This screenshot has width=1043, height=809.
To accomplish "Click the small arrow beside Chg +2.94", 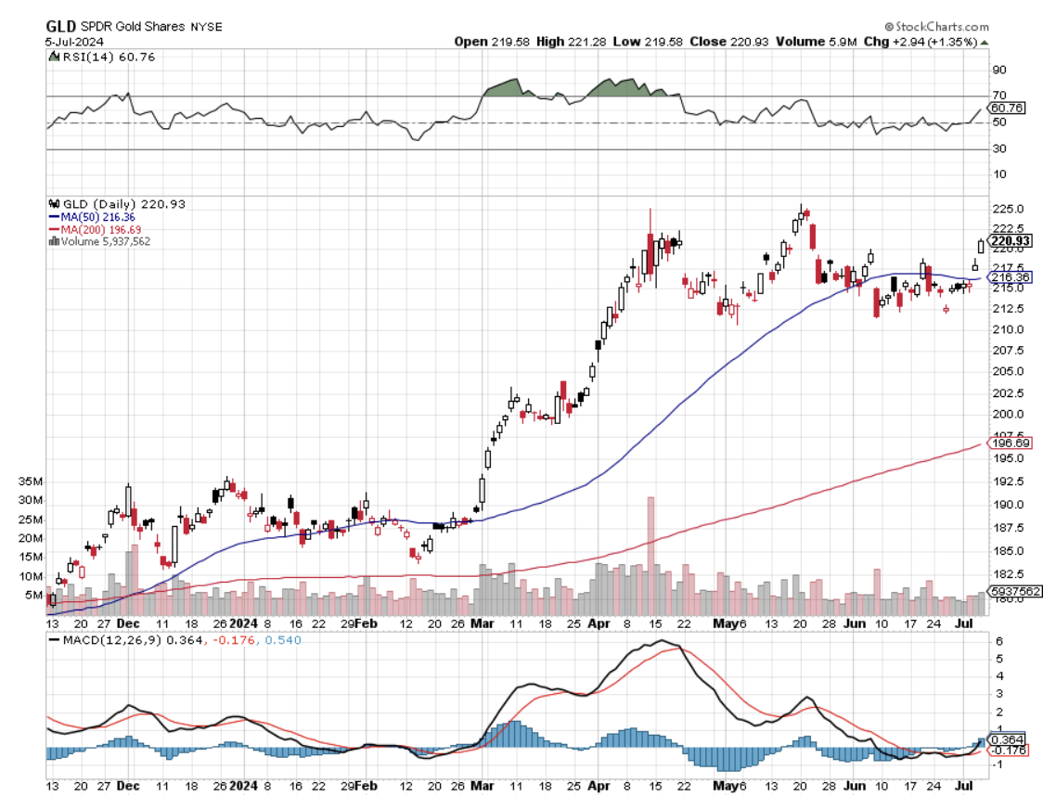I will coord(985,42).
